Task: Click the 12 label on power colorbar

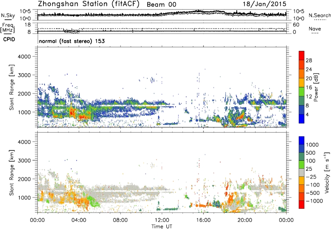Action: [309, 97]
